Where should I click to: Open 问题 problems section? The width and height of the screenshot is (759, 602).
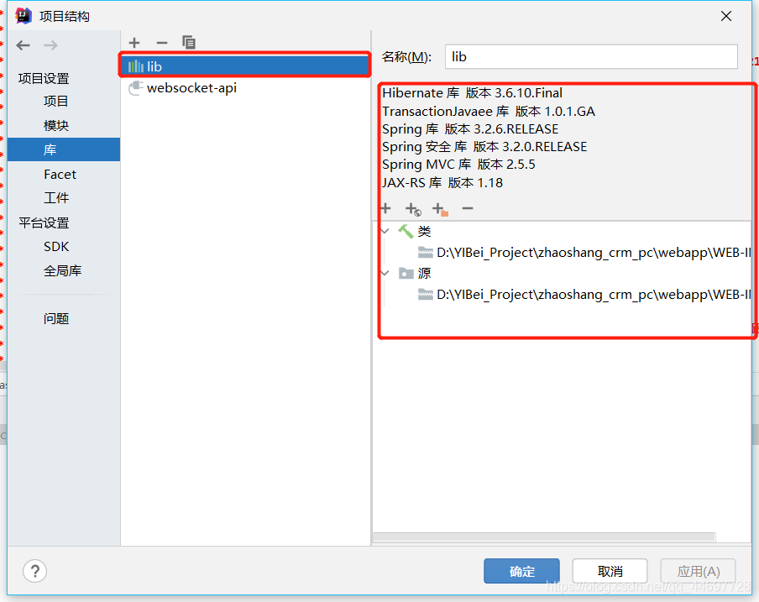pyautogui.click(x=56, y=318)
